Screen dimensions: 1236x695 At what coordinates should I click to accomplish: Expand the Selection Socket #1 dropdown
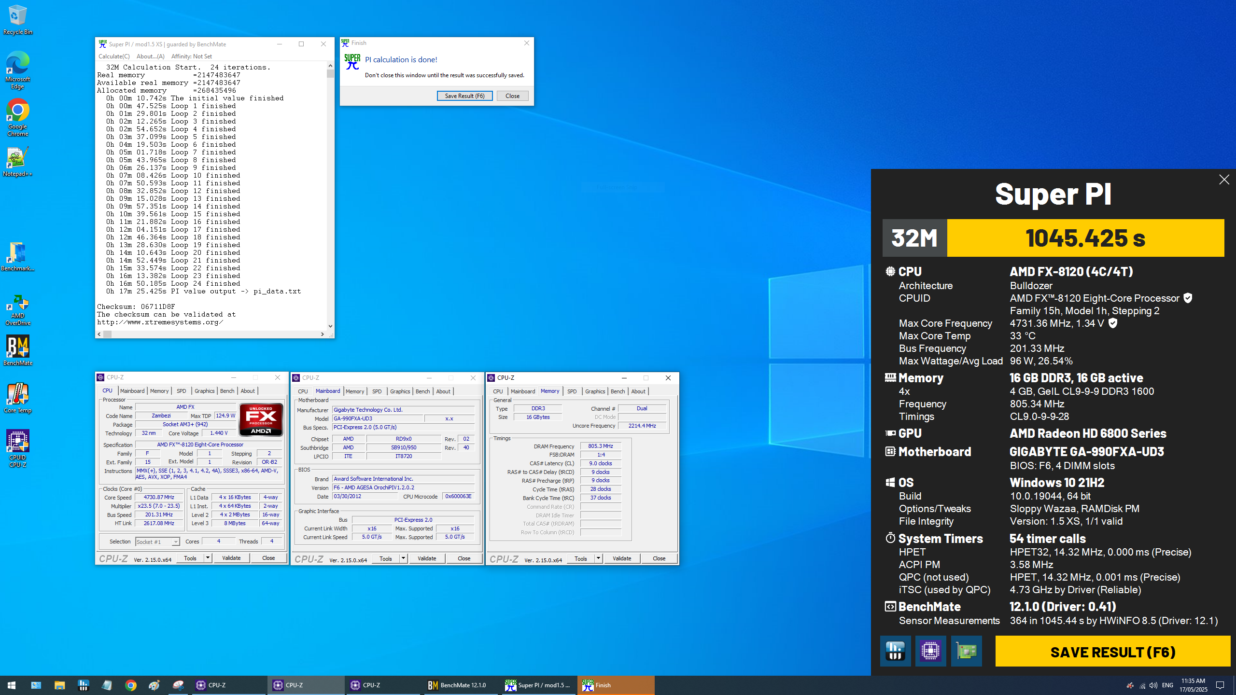pos(176,542)
